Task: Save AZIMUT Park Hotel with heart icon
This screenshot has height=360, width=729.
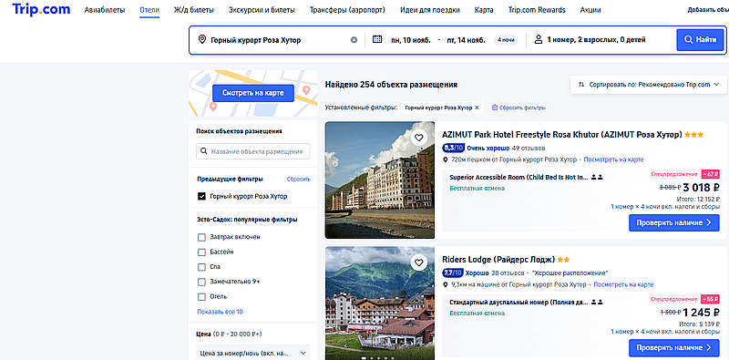Action: [419, 138]
